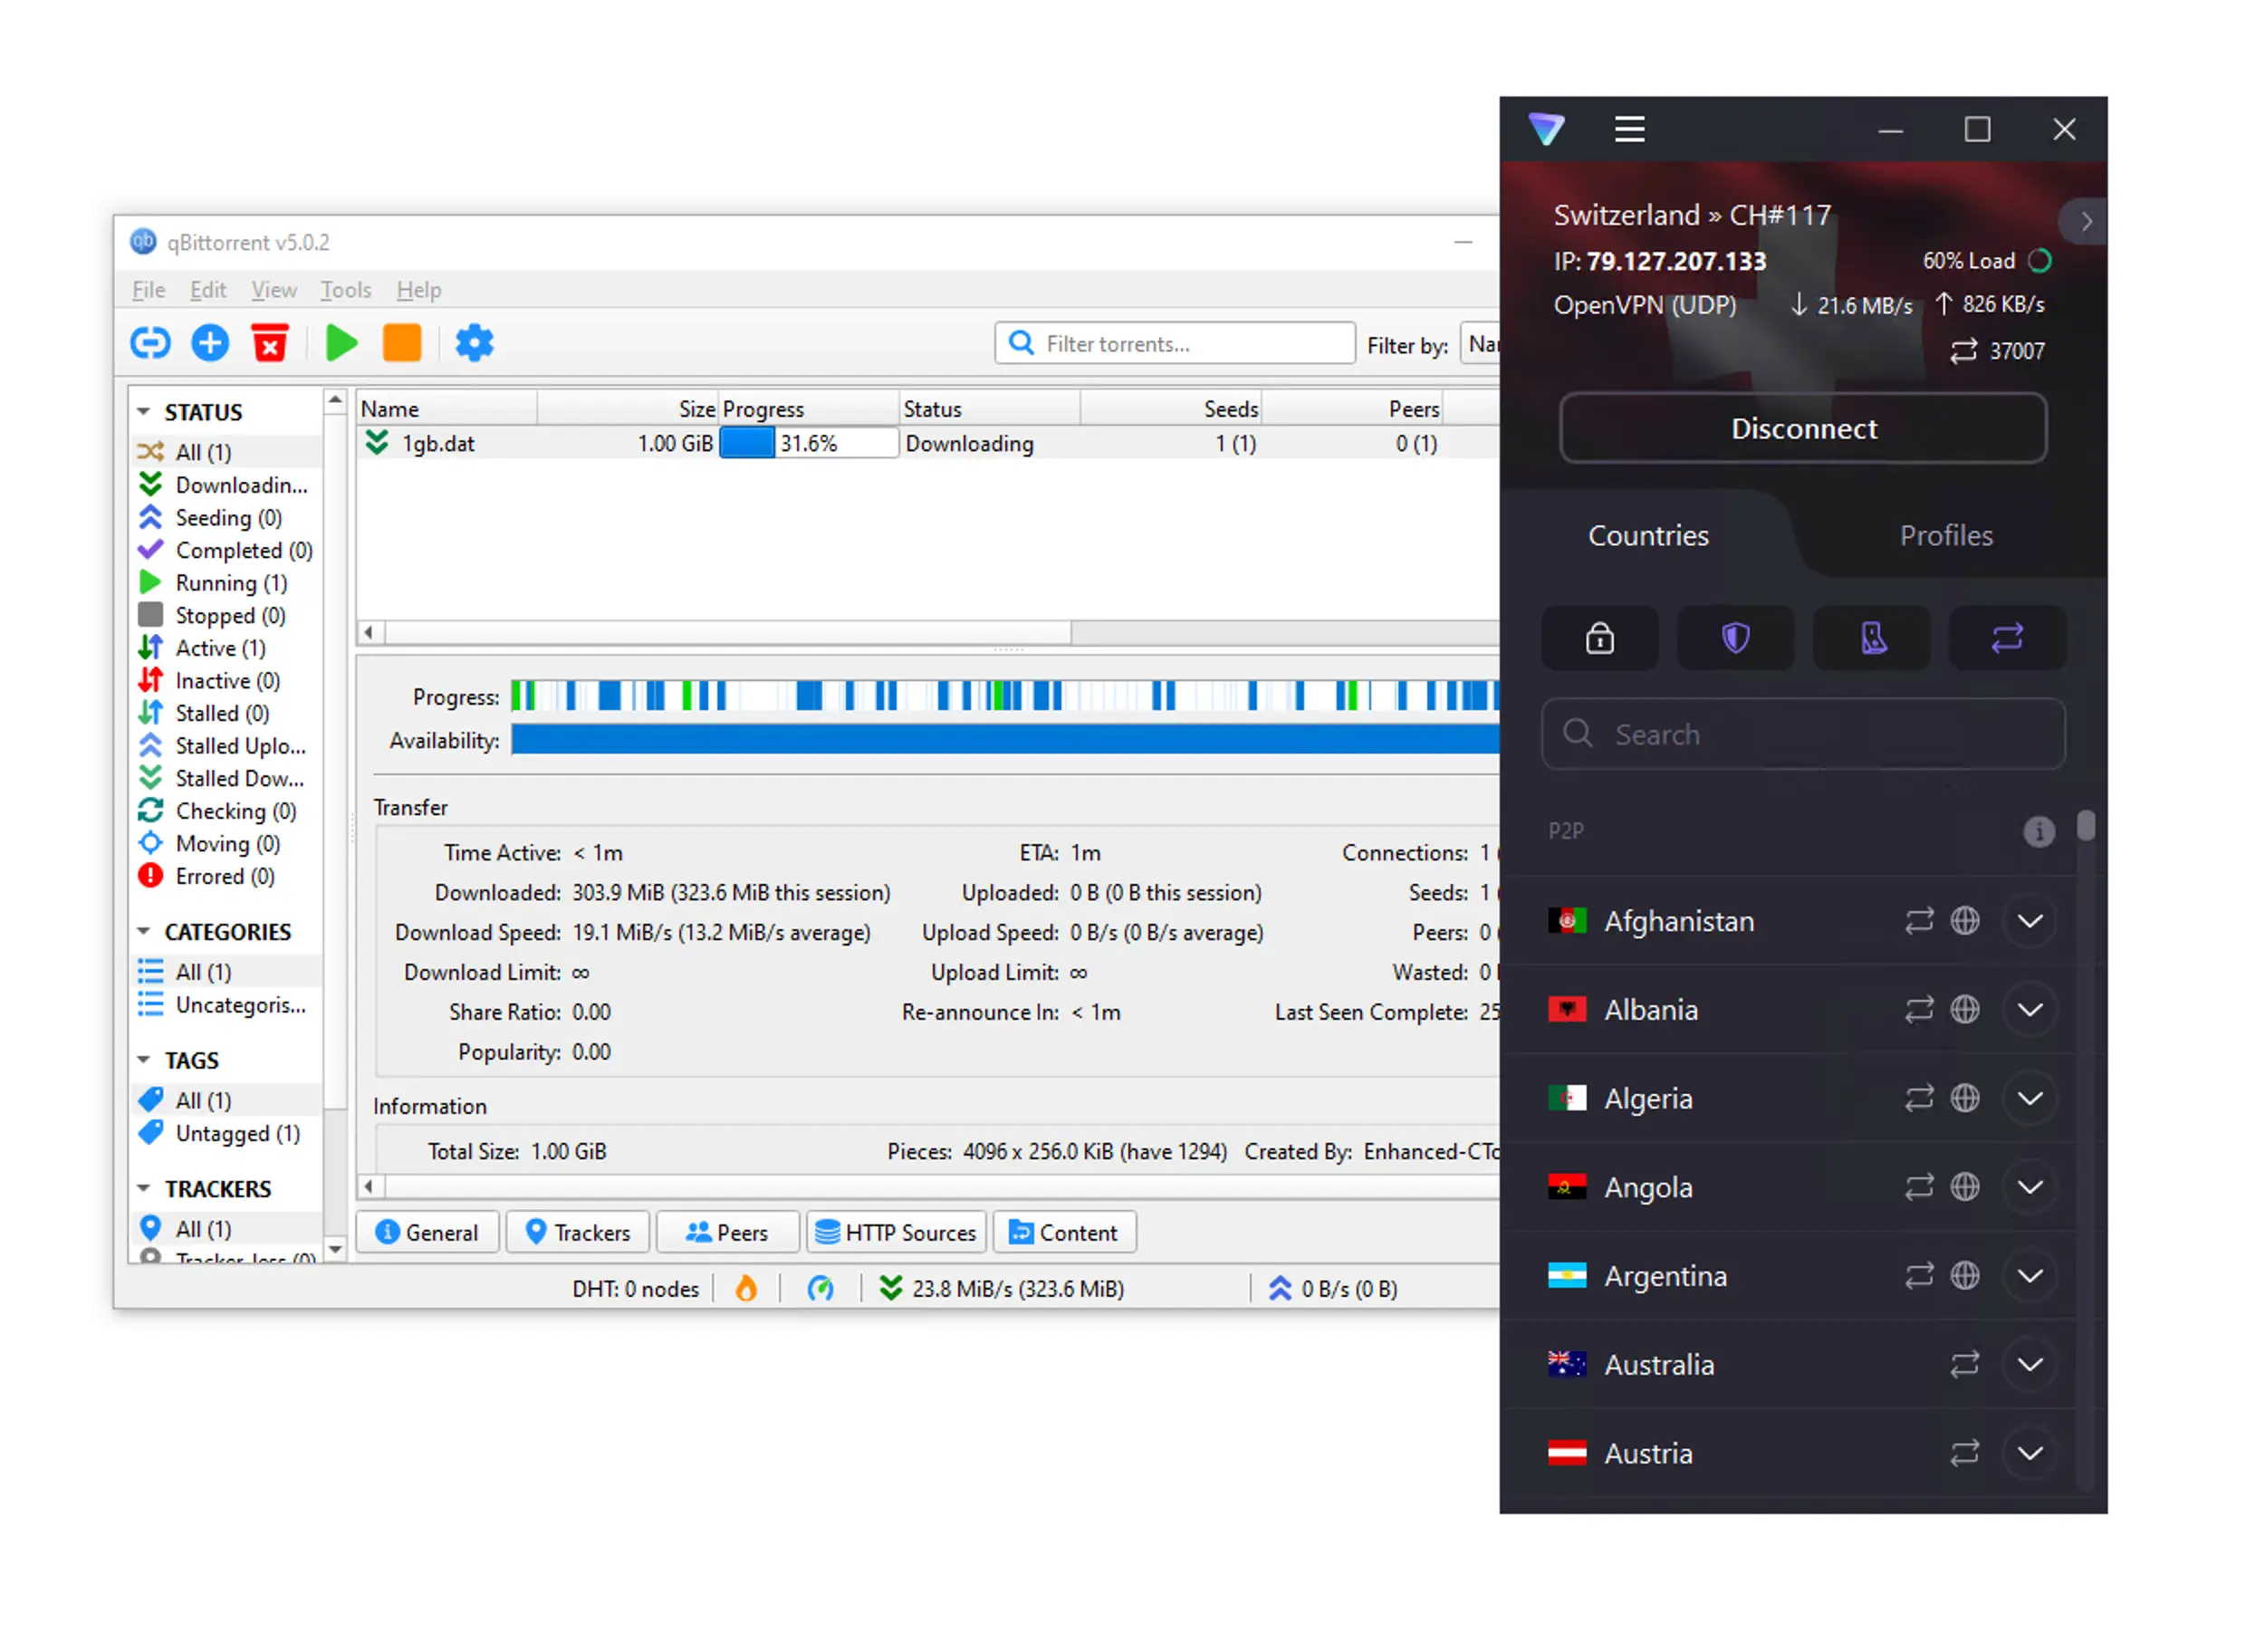This screenshot has height=1652, width=2246.
Task: Expand the Albania server list chevron
Action: coord(2030,1009)
